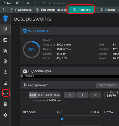Click the speed 100 % input field
The height and width of the screenshot is (126, 119).
[x=82, y=112]
